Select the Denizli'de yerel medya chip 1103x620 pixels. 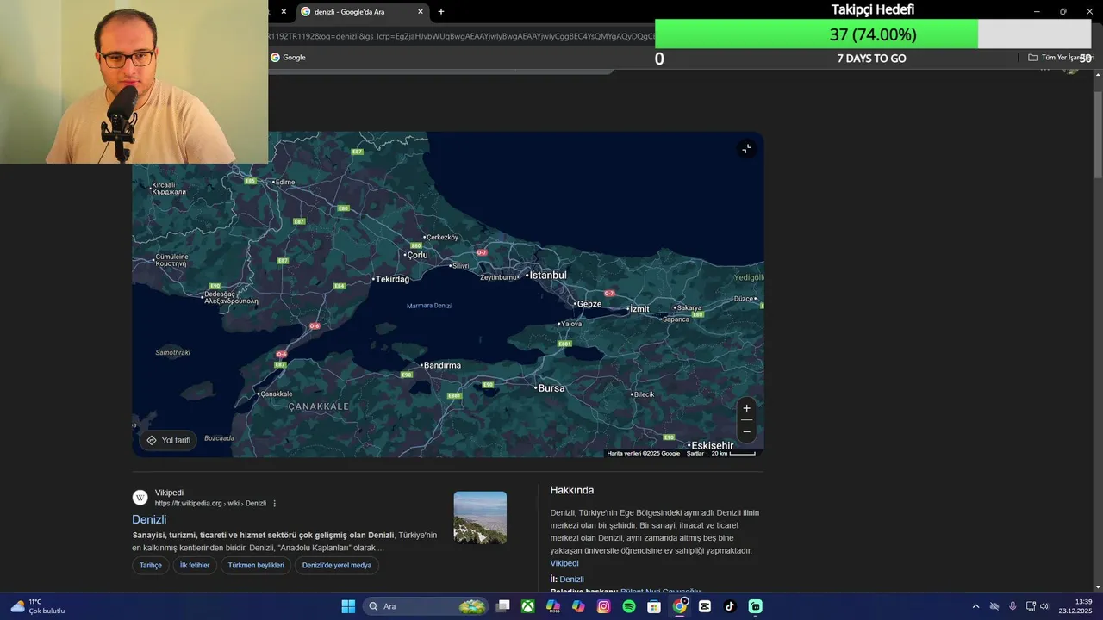[x=337, y=566]
